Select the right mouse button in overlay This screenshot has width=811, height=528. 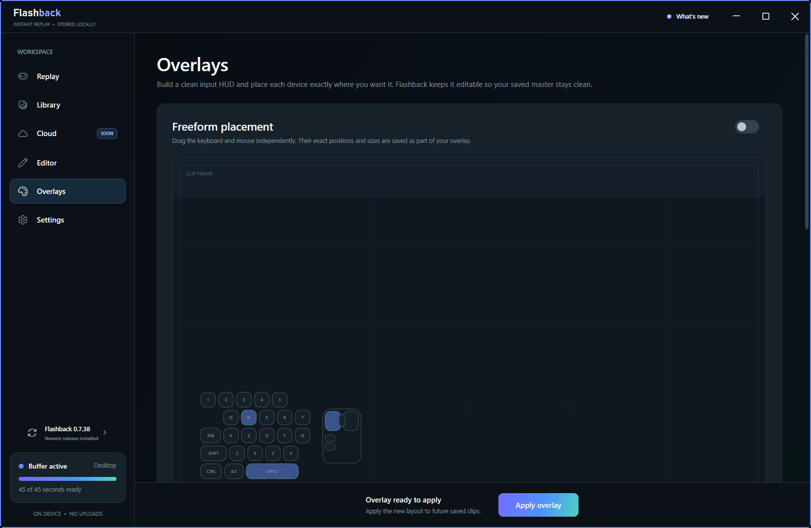coord(351,421)
